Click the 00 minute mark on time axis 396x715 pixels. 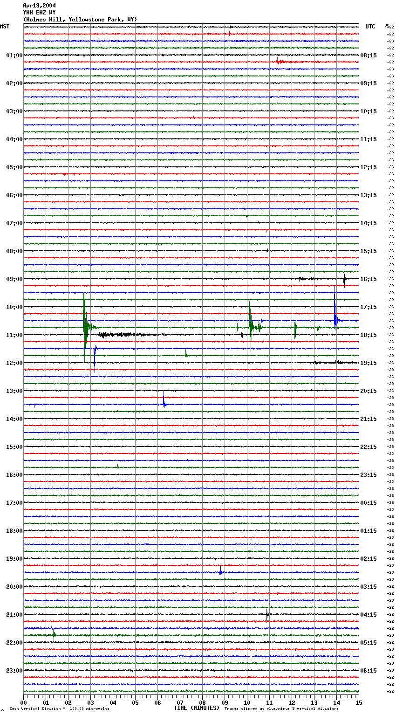[x=23, y=702]
